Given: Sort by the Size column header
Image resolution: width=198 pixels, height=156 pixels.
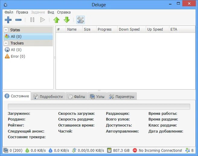Looking at the screenshot, I should [x=89, y=29].
